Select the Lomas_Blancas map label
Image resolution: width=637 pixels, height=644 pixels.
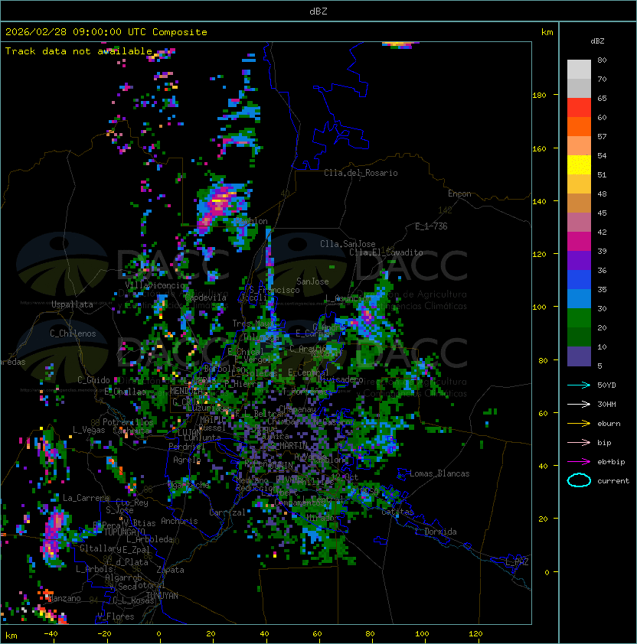(439, 473)
